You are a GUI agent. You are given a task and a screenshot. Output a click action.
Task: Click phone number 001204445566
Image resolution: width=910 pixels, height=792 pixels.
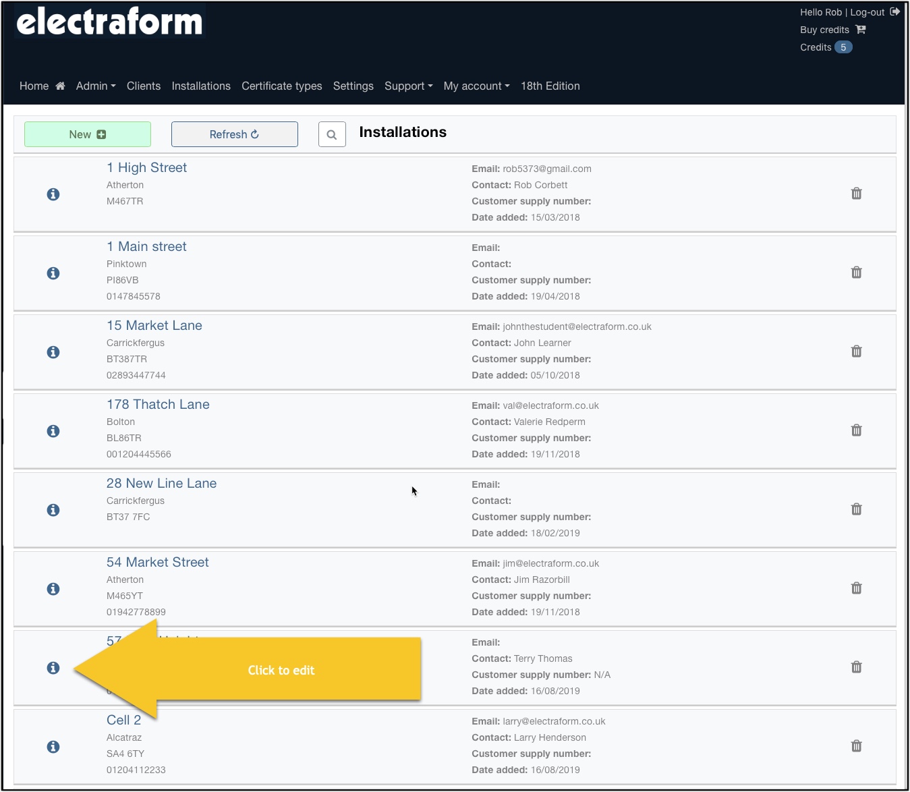pyautogui.click(x=139, y=454)
